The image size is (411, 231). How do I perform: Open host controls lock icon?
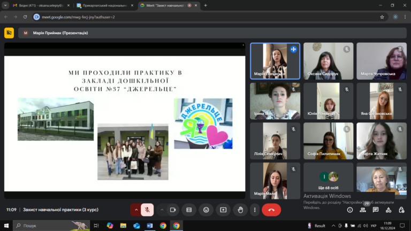coord(401,210)
